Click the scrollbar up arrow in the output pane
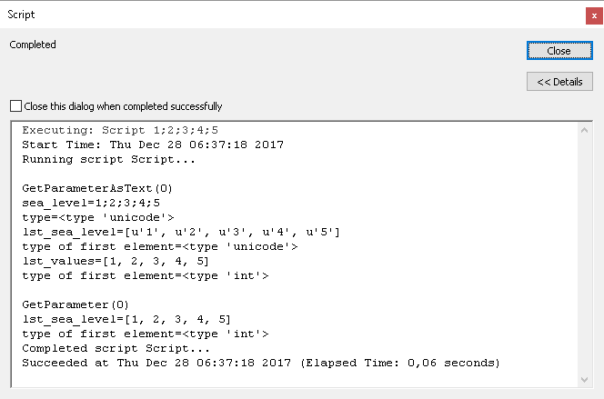604x399 pixels. [x=586, y=131]
